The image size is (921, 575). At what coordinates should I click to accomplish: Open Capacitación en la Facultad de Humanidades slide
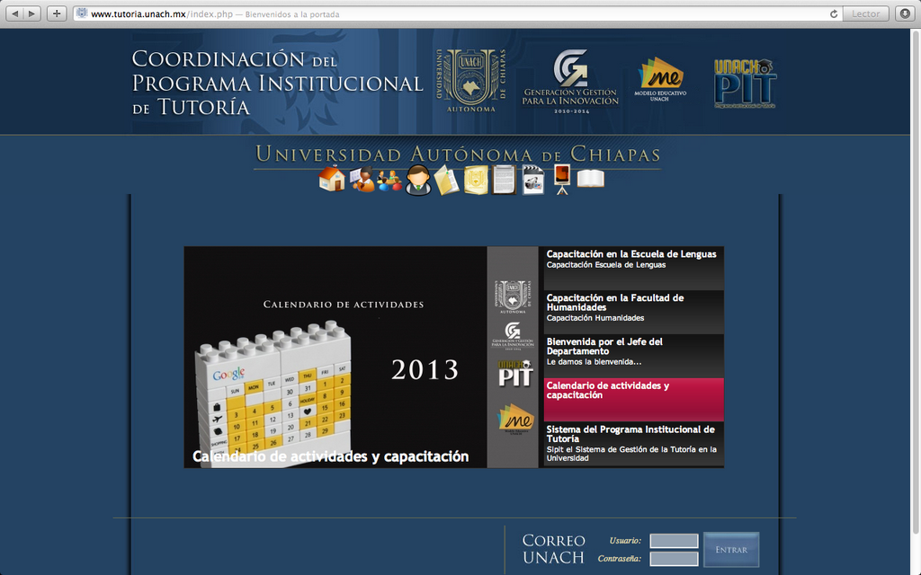coord(634,312)
